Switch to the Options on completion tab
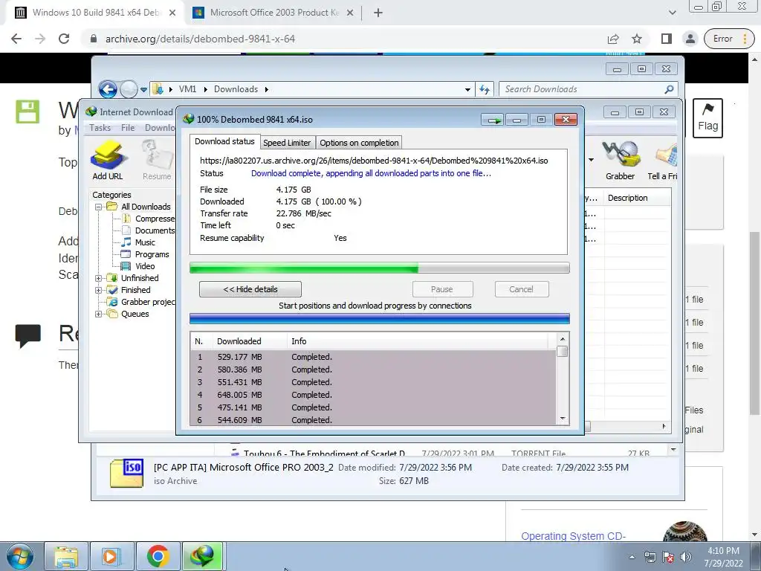The image size is (761, 571). click(x=359, y=143)
